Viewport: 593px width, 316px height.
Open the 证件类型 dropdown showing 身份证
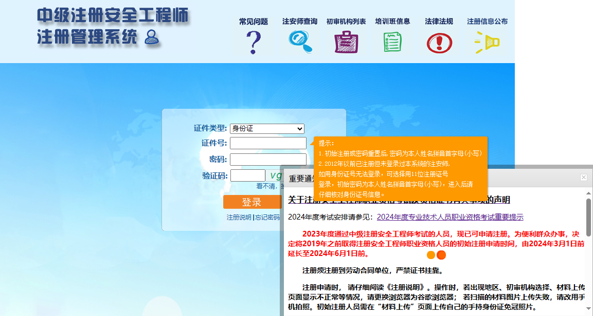(x=267, y=129)
